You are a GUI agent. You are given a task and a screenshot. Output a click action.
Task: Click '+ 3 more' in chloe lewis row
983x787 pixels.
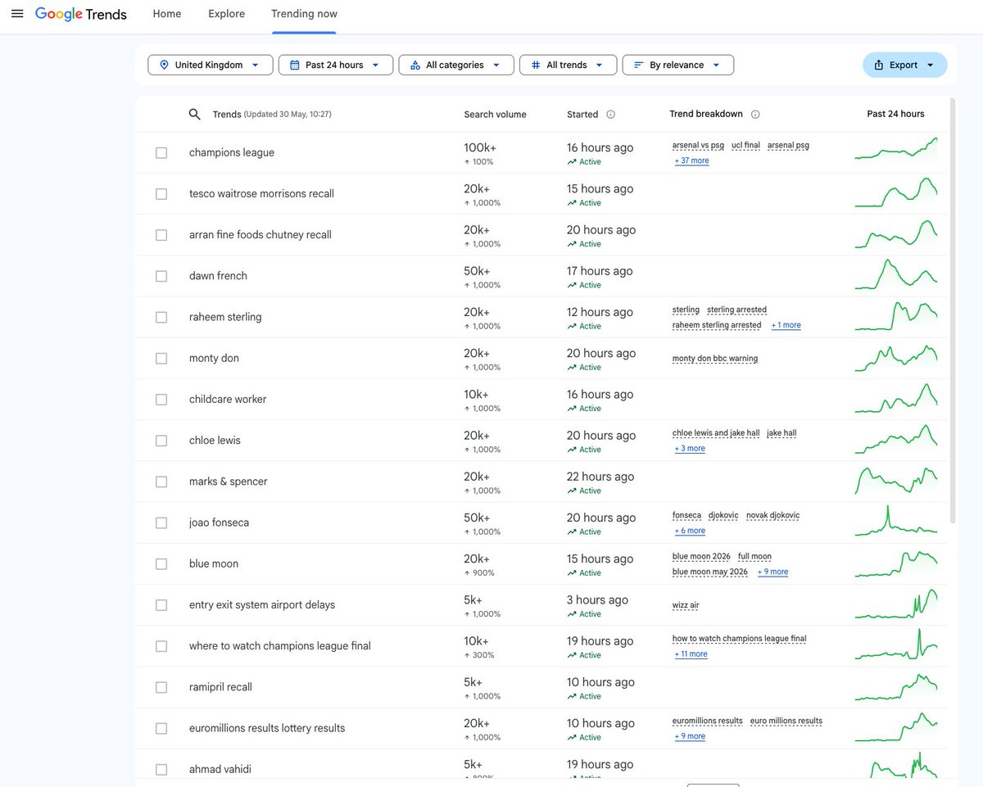point(690,449)
